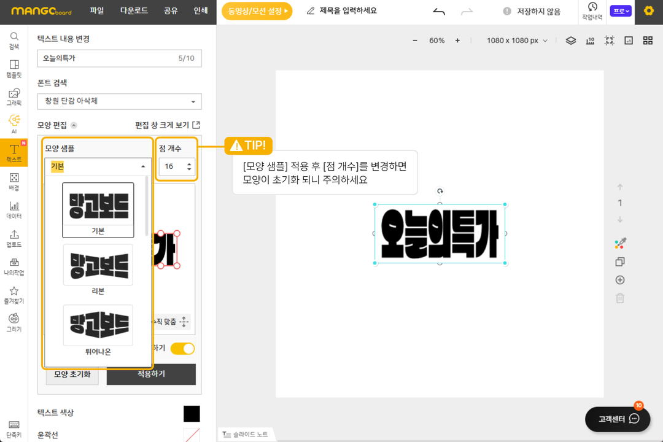Open the 데이터 chart panel
This screenshot has height=442, width=663.
pyautogui.click(x=14, y=210)
